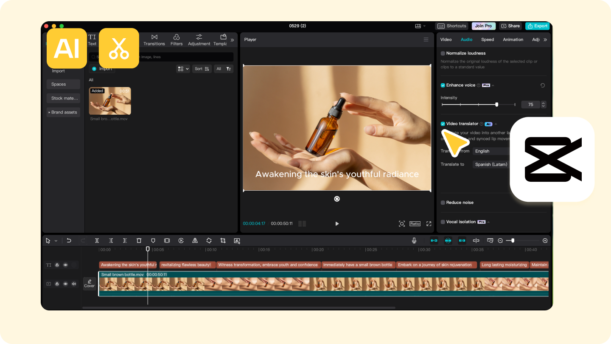This screenshot has height=344, width=611.
Task: Open Stock materials in sidebar
Action: (x=63, y=98)
